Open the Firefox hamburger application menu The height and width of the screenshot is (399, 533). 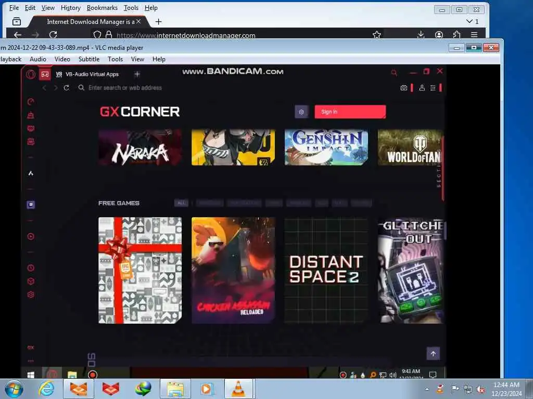[x=474, y=35]
